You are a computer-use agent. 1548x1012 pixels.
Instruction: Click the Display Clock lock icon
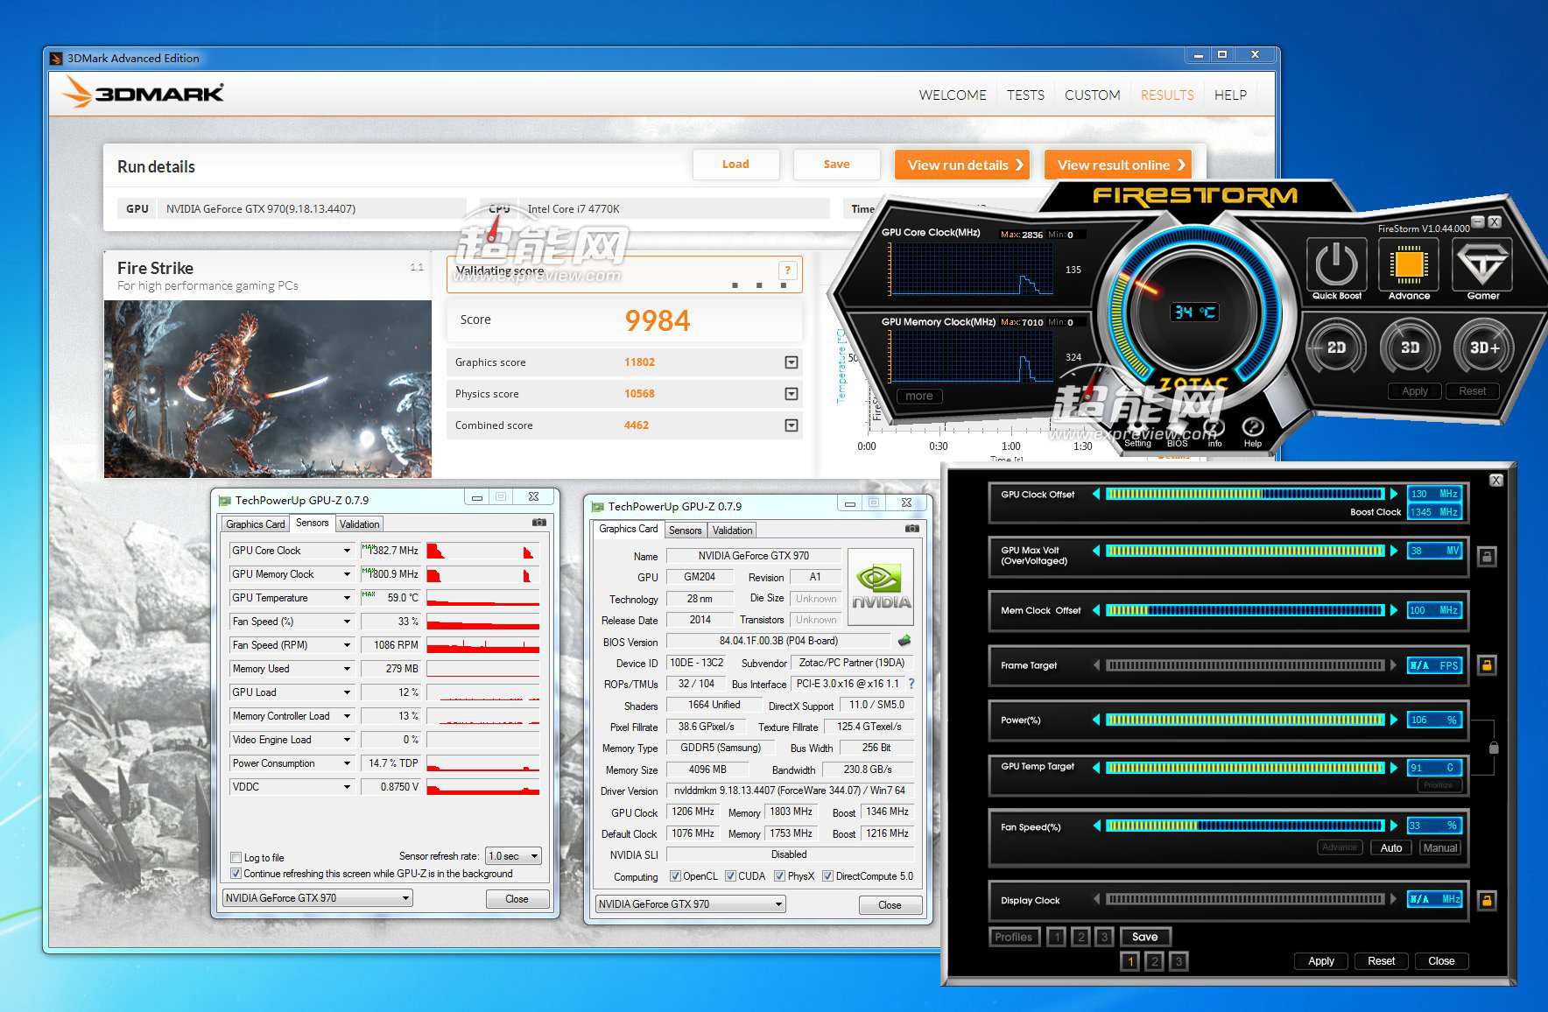click(1487, 900)
